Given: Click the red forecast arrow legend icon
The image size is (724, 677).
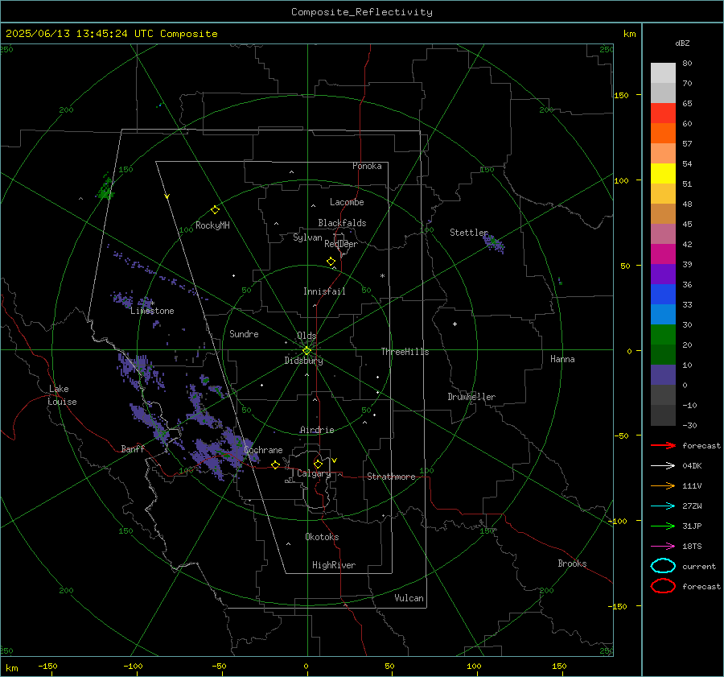Looking at the screenshot, I should (663, 445).
